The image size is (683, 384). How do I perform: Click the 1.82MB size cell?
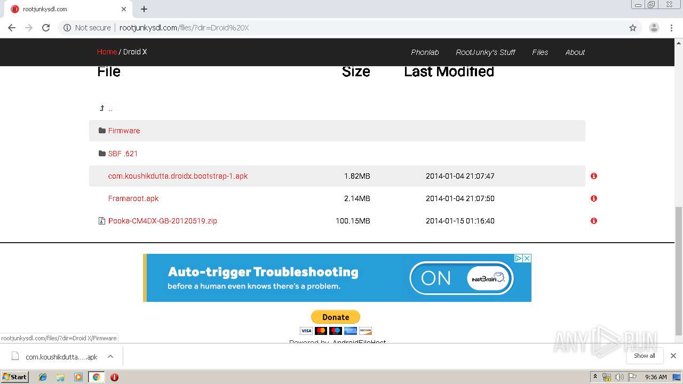click(357, 176)
